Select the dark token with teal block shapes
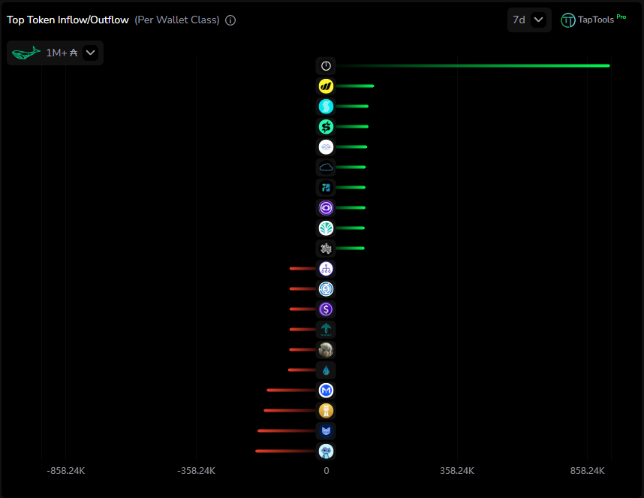 326,187
